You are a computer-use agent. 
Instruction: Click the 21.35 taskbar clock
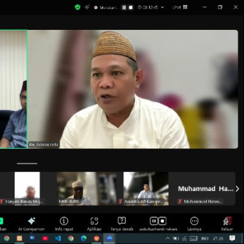tap(218, 239)
